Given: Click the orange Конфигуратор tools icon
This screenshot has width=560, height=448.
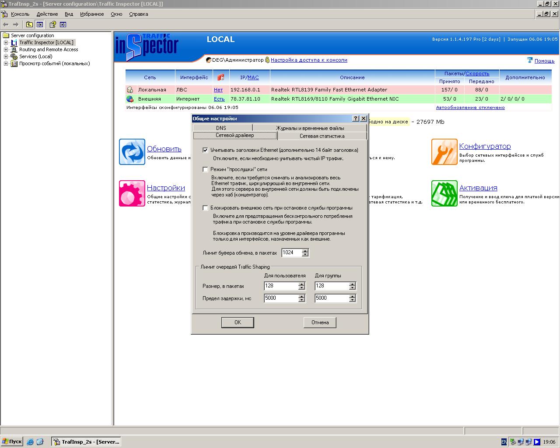Looking at the screenshot, I should point(444,152).
